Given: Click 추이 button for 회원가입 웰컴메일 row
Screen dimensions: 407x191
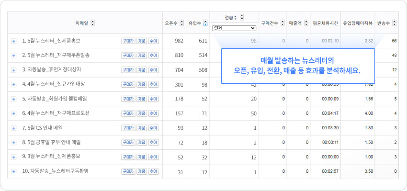Looking at the screenshot, I should pyautogui.click(x=153, y=99).
